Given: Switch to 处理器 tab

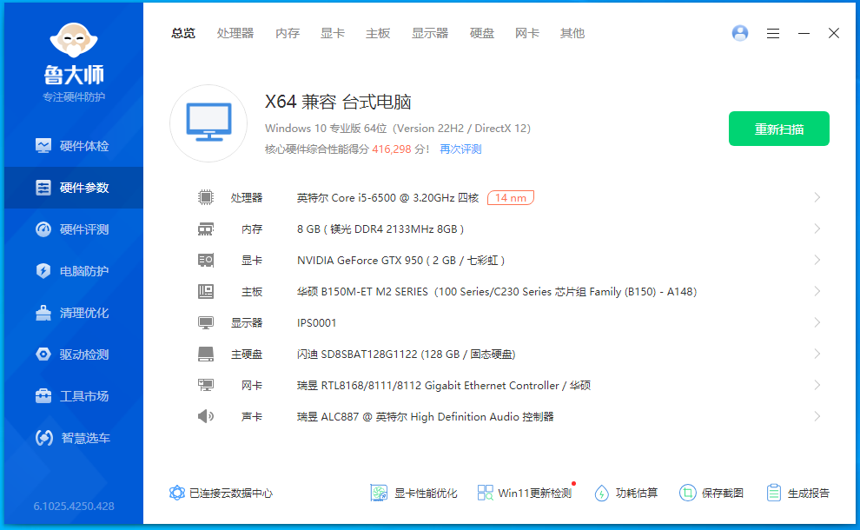Looking at the screenshot, I should pos(235,34).
